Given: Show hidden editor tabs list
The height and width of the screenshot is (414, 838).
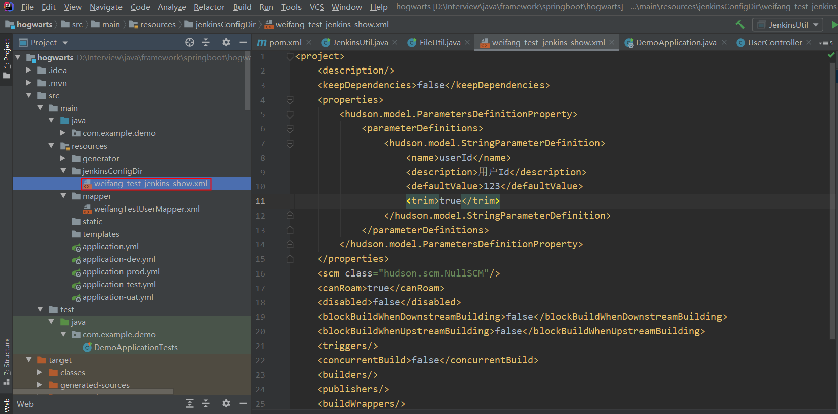Looking at the screenshot, I should 826,43.
